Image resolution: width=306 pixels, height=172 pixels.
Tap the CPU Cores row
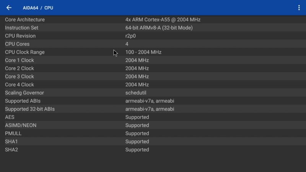point(153,44)
